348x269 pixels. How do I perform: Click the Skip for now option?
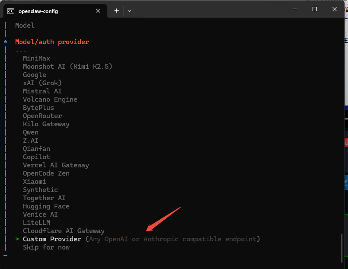tap(46, 247)
